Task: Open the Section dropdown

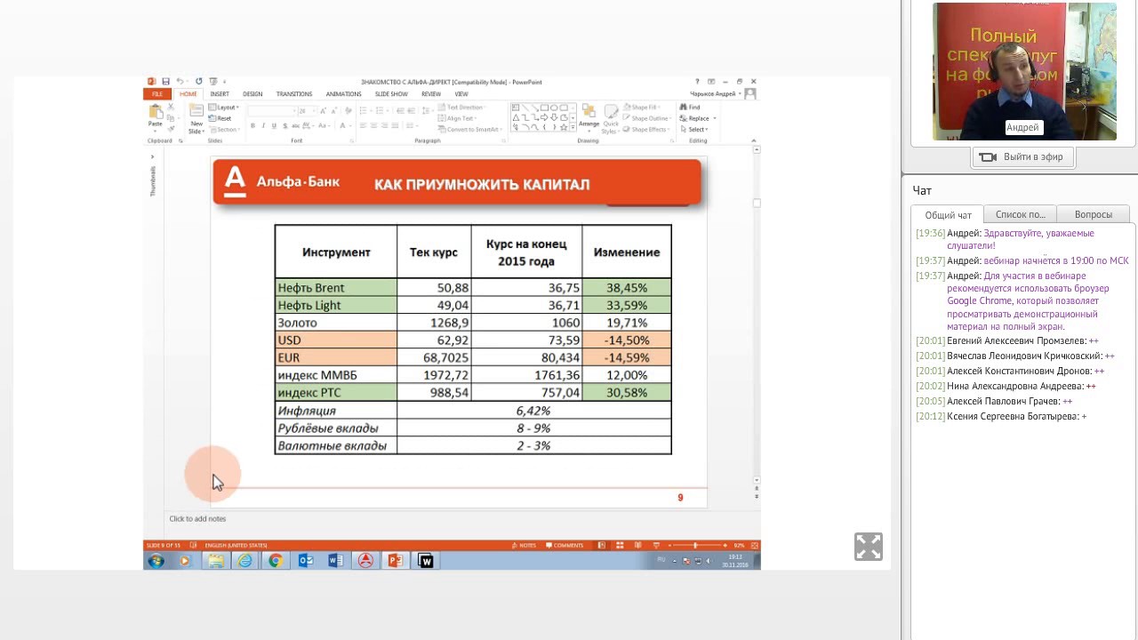Action: pos(223,130)
